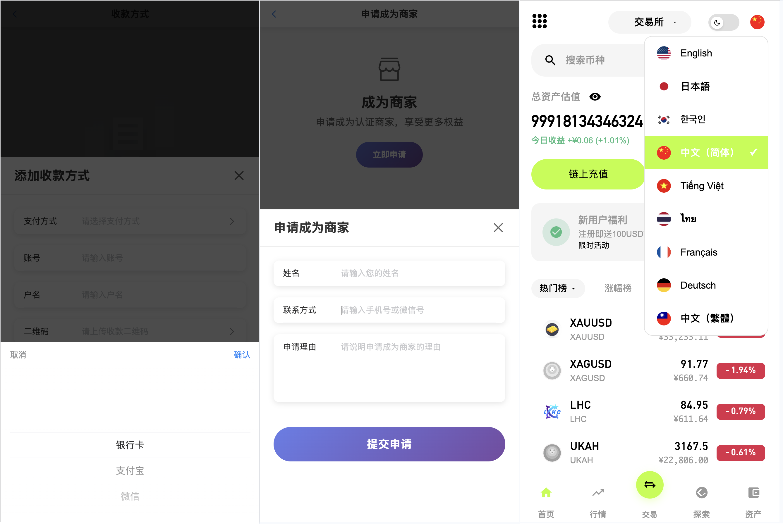Image resolution: width=783 pixels, height=524 pixels.
Task: Select the swap icon in bottom navigation
Action: 649,485
